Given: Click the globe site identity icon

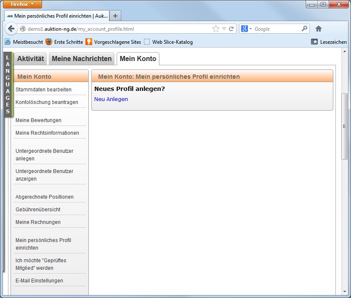Looking at the screenshot, I should pos(23,29).
